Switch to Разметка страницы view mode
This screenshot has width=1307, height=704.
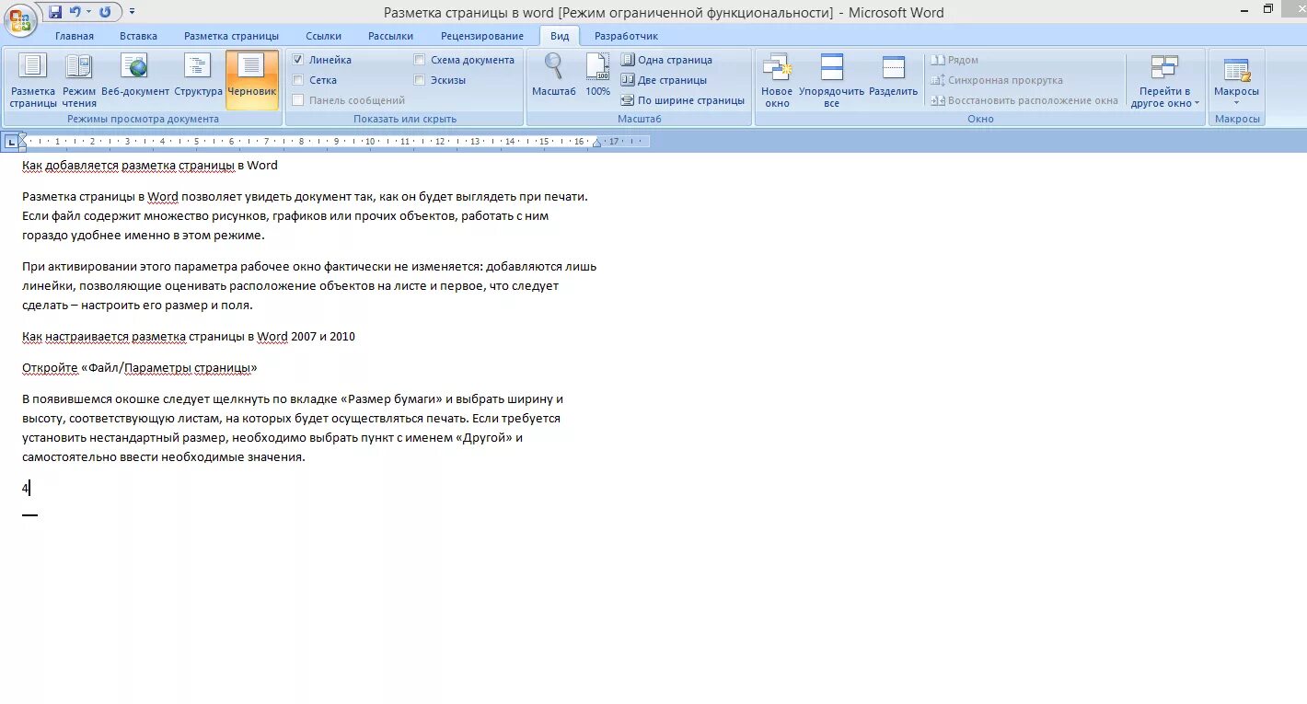point(33,81)
